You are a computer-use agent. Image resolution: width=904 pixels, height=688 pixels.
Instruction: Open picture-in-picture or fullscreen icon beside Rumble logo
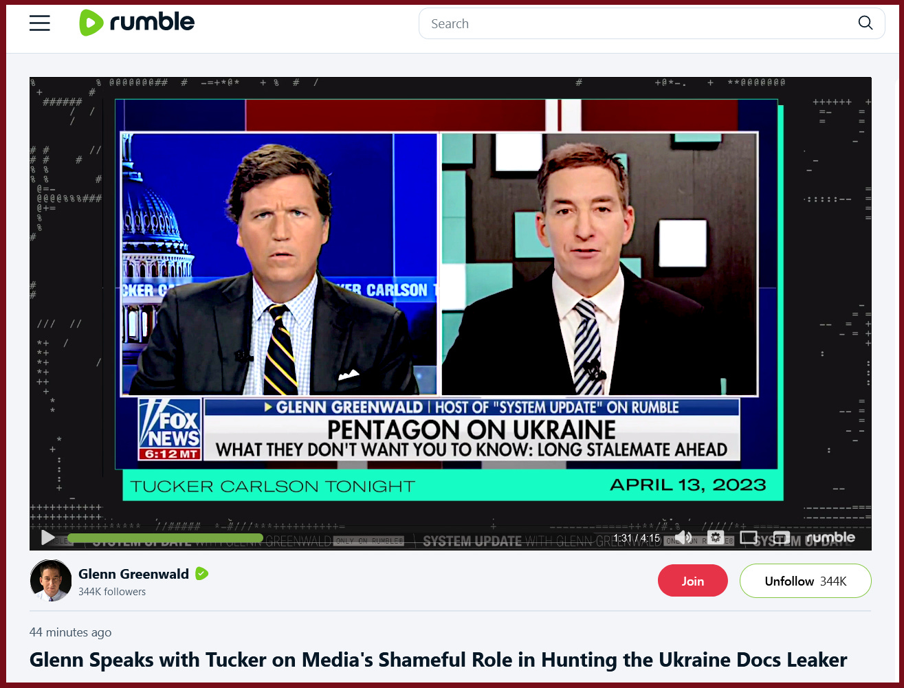(x=781, y=537)
